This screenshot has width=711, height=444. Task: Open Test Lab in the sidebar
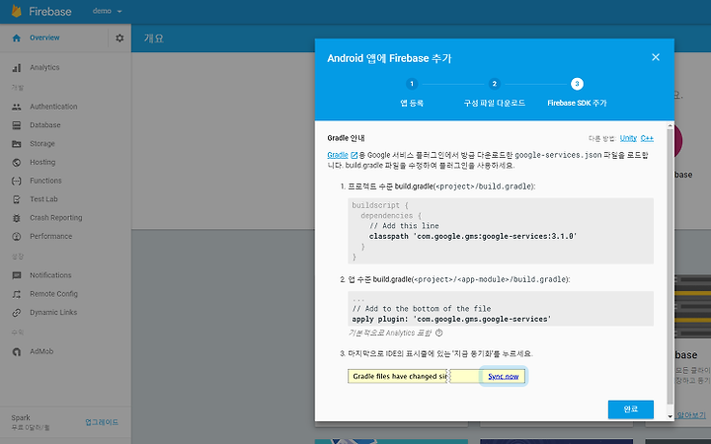tap(43, 199)
